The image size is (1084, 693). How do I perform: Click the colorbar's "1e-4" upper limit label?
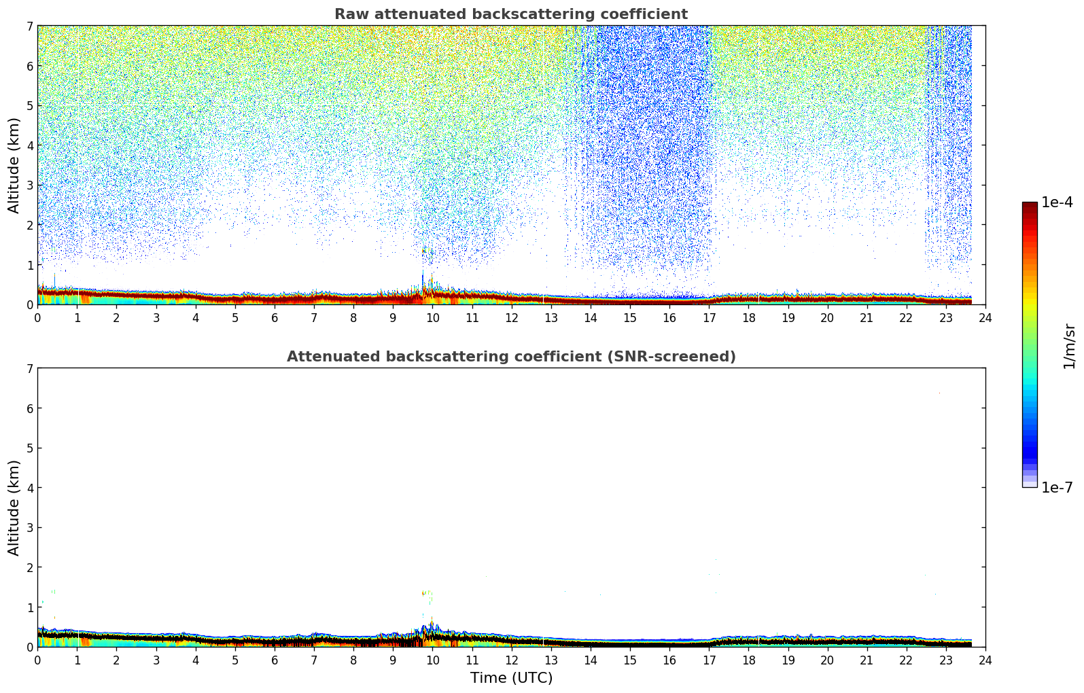[1056, 202]
